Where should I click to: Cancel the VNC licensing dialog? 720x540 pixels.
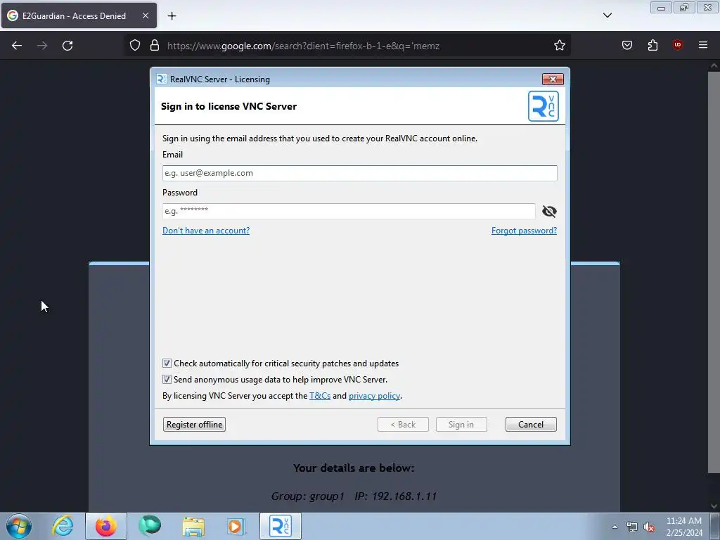[x=531, y=424]
